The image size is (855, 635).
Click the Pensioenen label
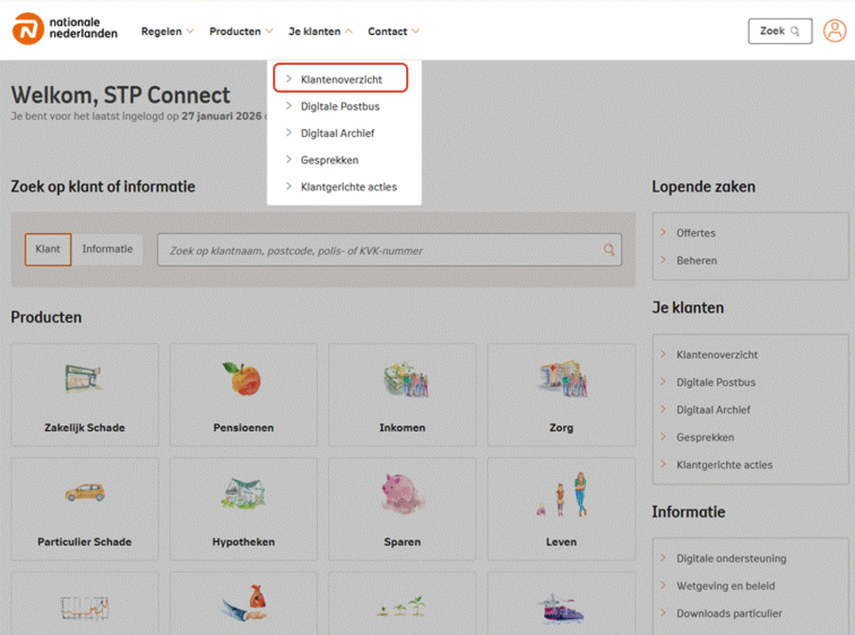point(243,428)
